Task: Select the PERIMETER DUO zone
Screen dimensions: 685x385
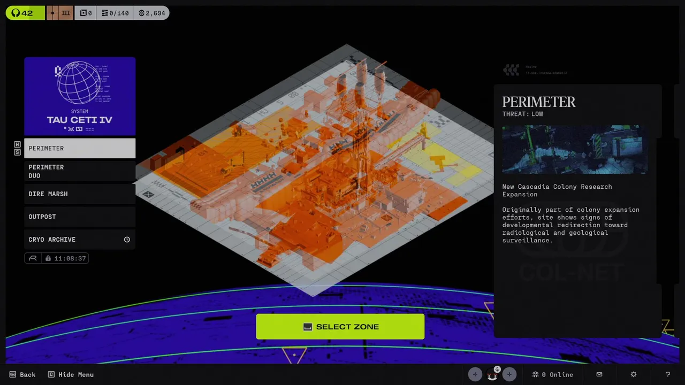Action: coord(80,171)
